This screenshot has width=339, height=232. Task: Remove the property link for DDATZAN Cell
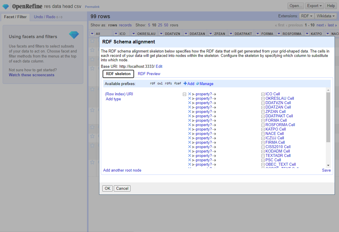coord(190,107)
